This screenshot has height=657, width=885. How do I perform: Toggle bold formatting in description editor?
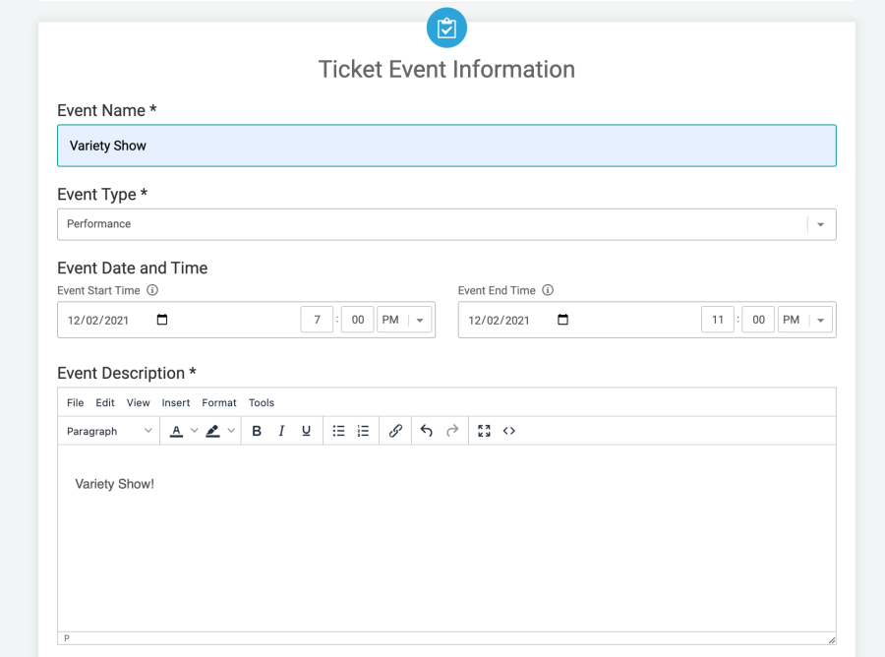coord(257,431)
